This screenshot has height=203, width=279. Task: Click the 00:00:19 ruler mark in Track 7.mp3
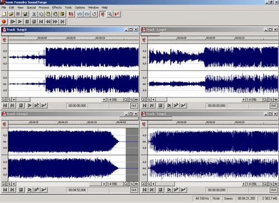pos(210,122)
